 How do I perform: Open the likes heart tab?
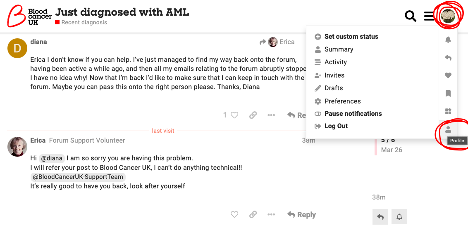click(x=448, y=75)
